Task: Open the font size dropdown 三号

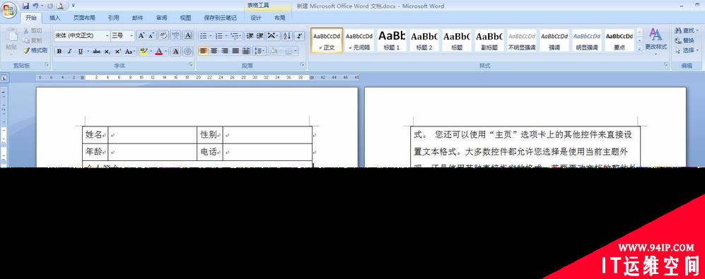Action: click(x=123, y=35)
